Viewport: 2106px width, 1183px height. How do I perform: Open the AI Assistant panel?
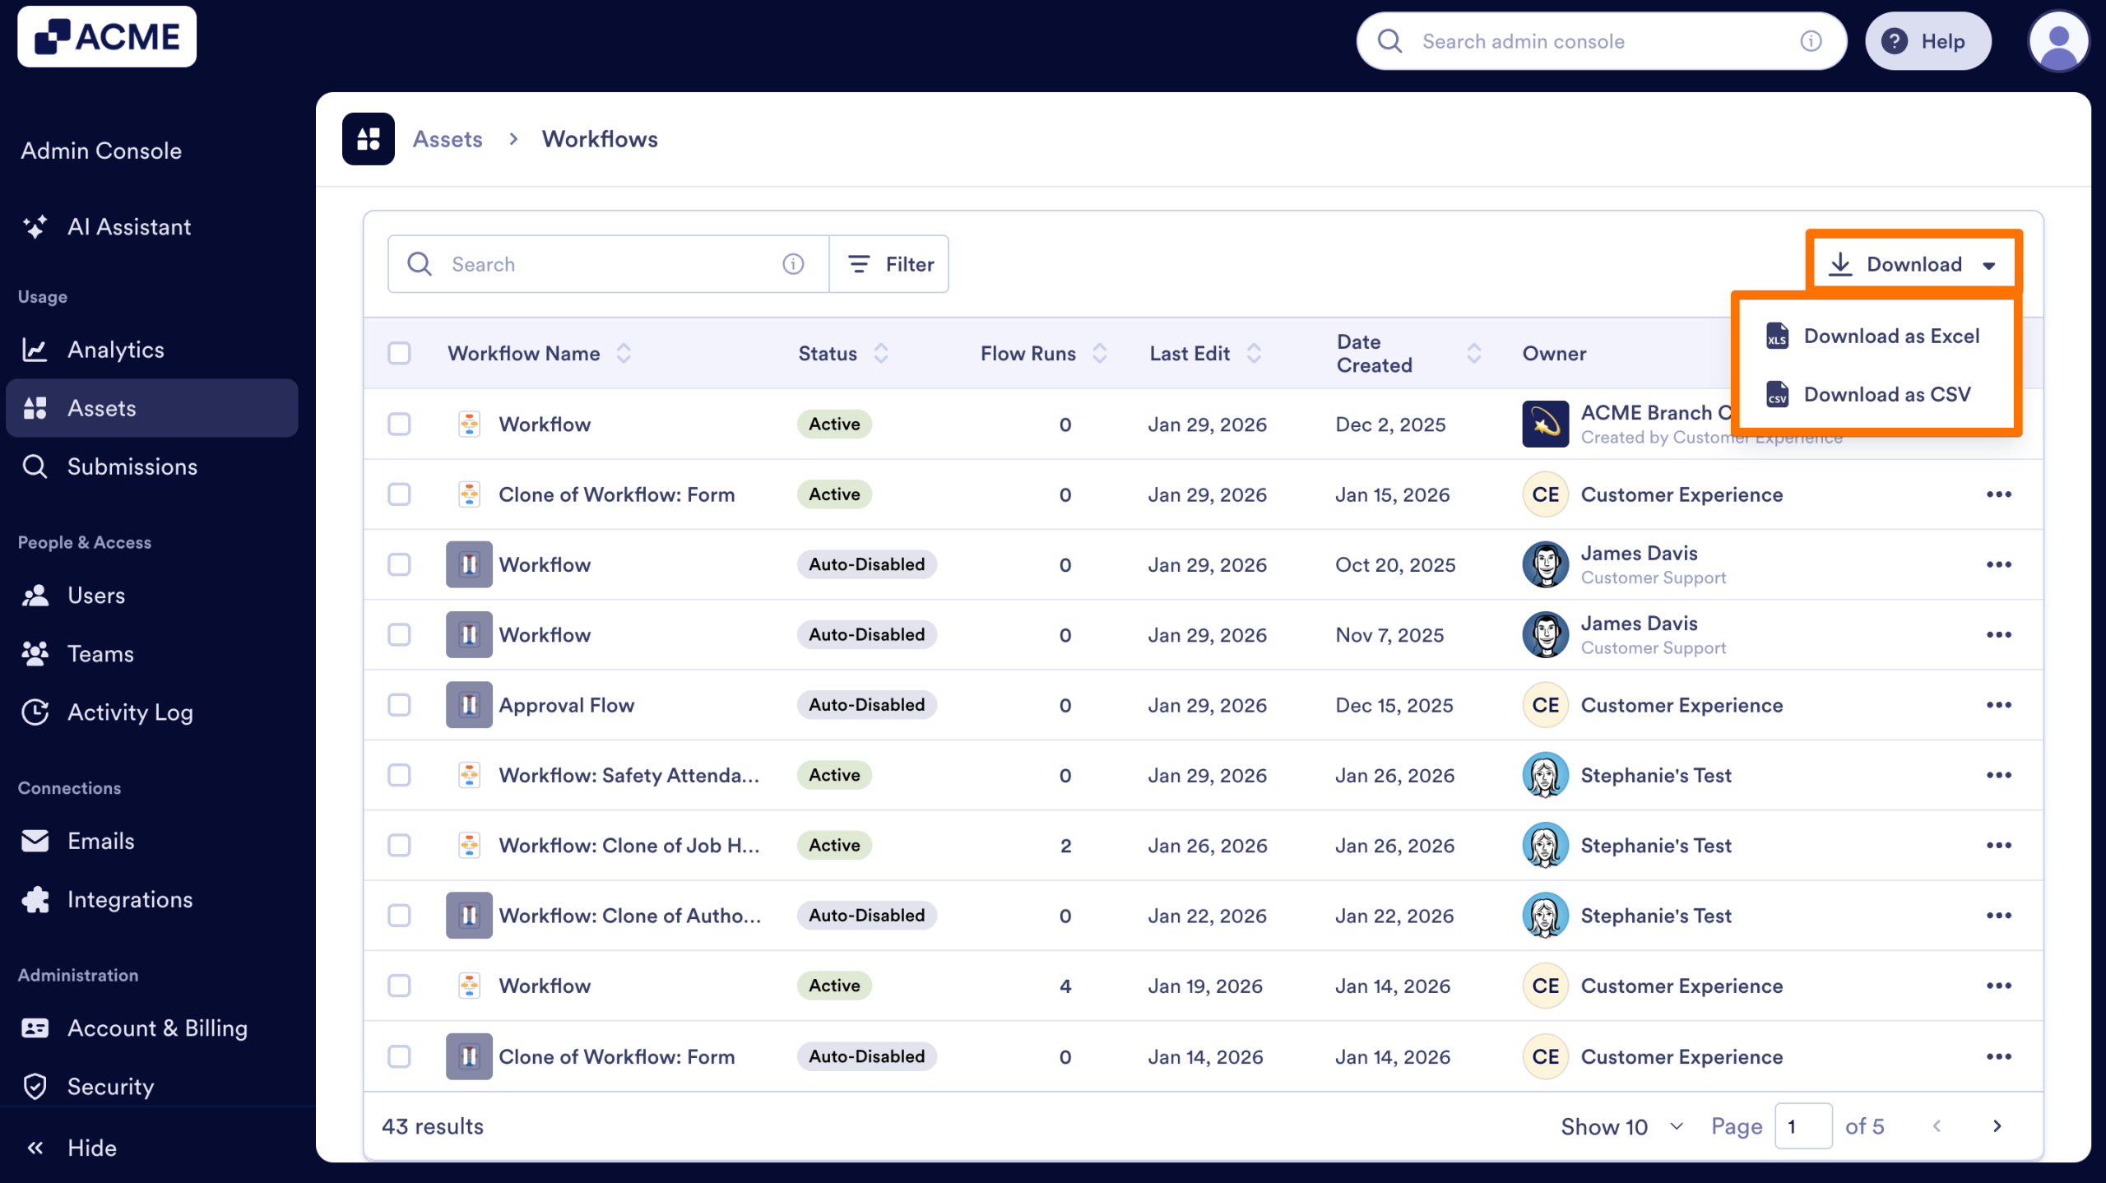129,227
